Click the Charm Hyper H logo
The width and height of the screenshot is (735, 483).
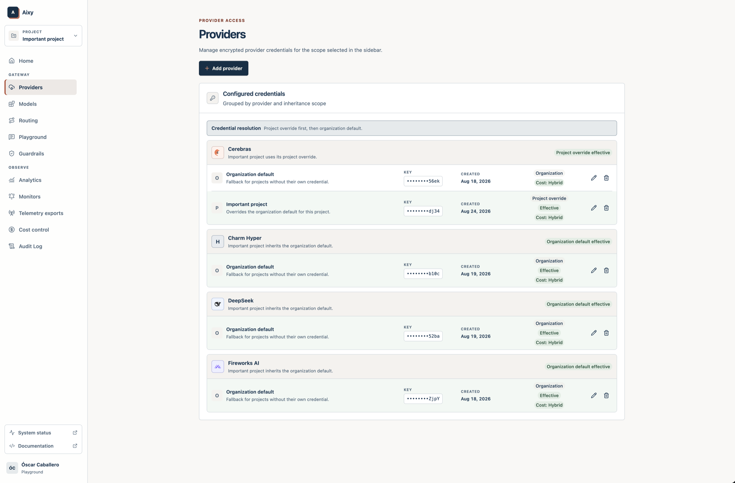point(218,242)
